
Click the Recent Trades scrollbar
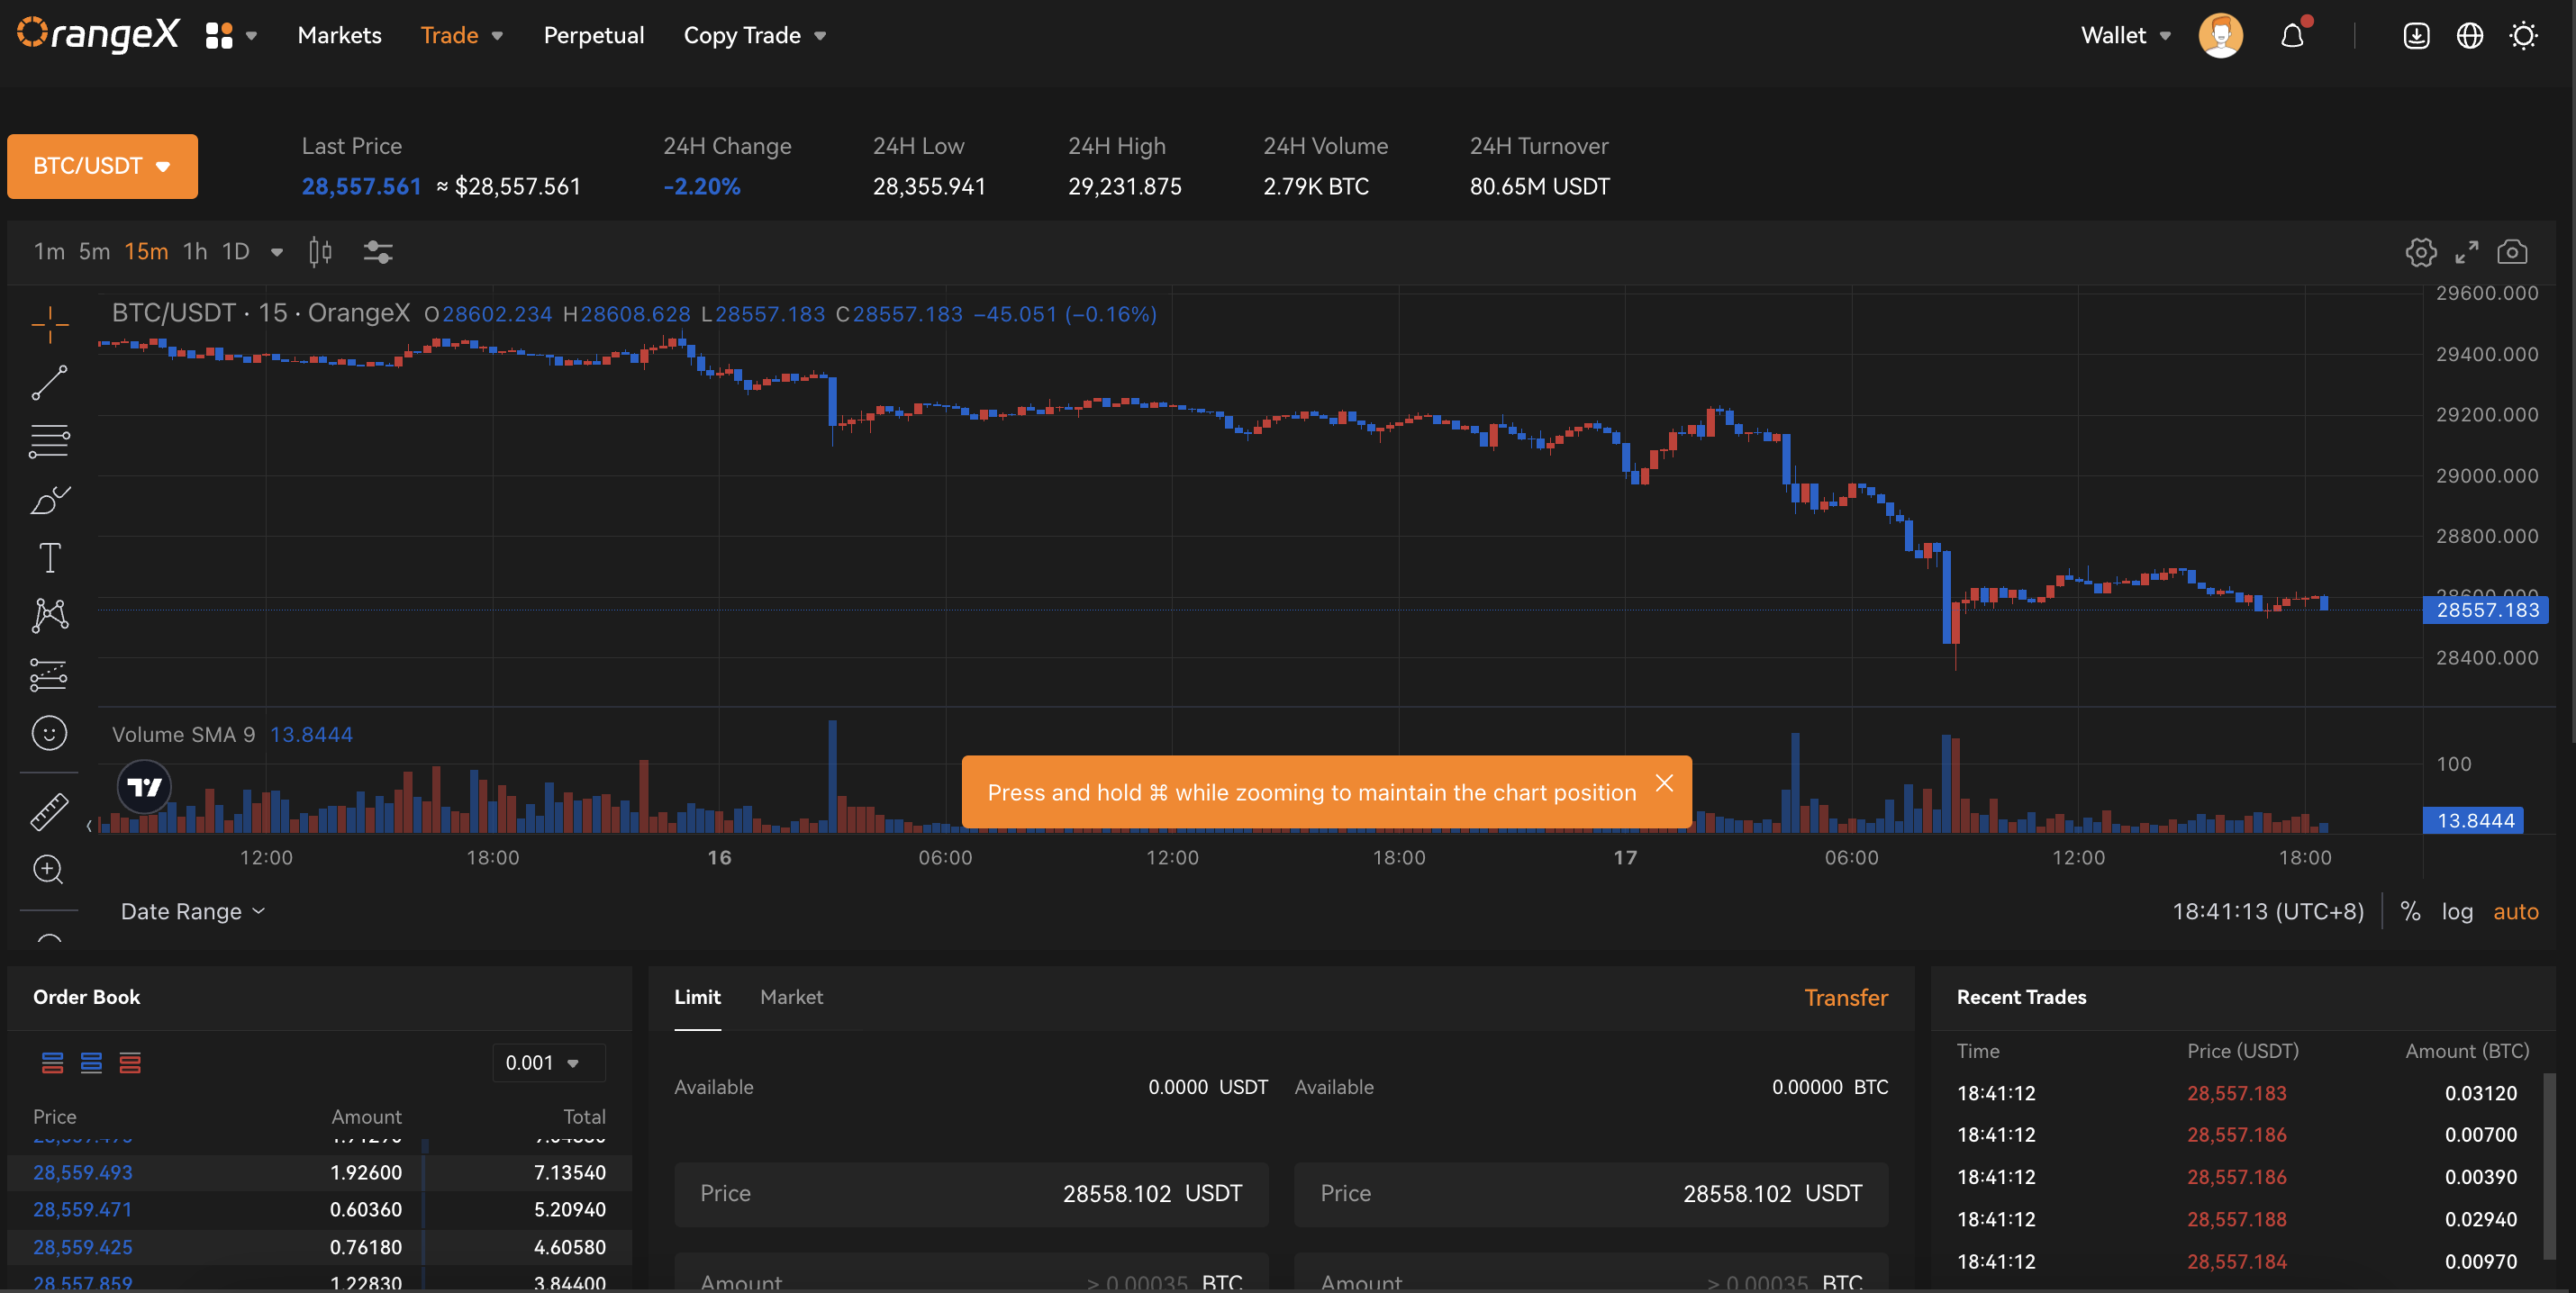click(x=2549, y=1165)
